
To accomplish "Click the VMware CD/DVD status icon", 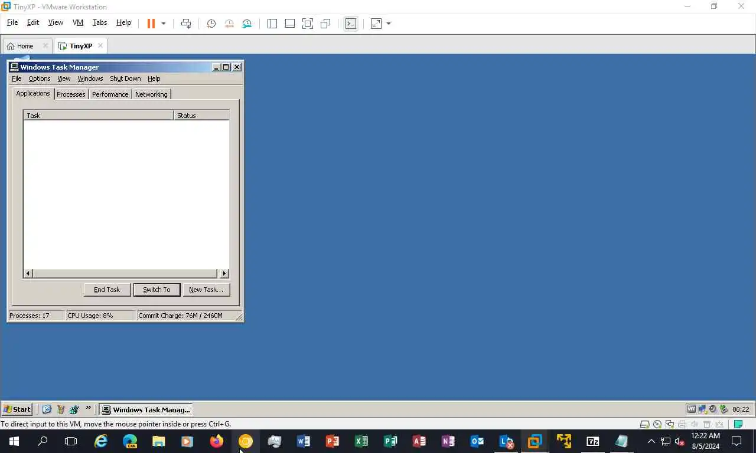I will pos(657,424).
